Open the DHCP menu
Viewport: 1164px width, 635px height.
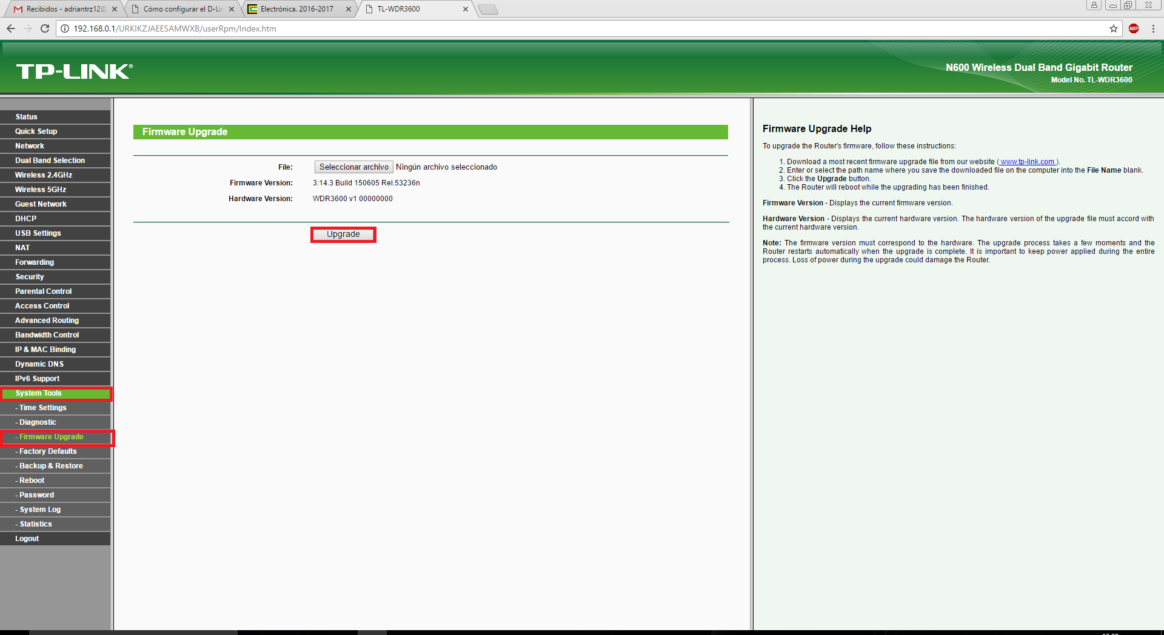click(x=55, y=219)
